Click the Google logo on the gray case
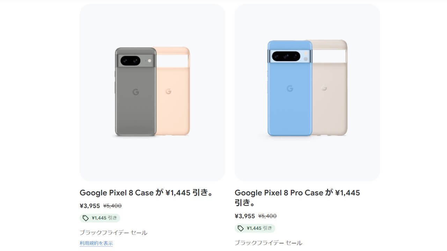Image resolution: width=447 pixels, height=251 pixels. 137,92
